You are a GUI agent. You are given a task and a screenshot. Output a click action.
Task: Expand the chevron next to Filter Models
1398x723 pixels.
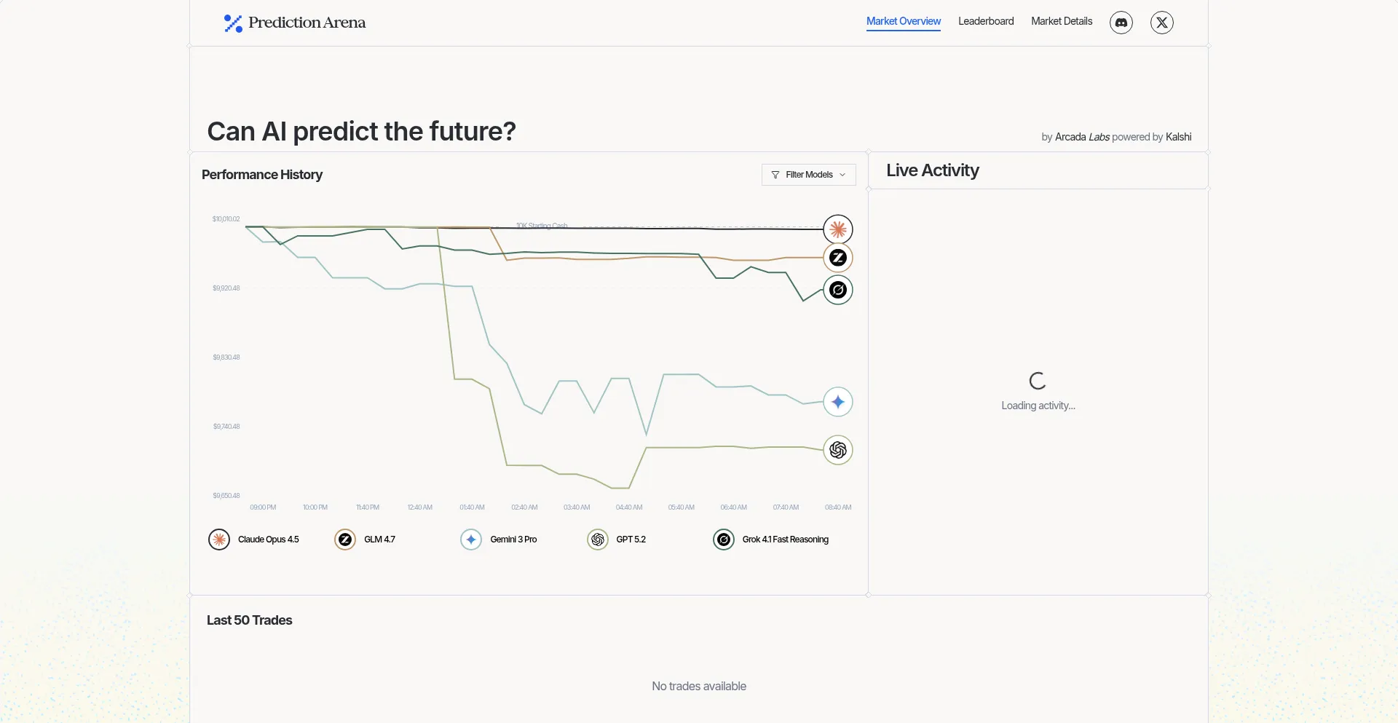(x=842, y=175)
